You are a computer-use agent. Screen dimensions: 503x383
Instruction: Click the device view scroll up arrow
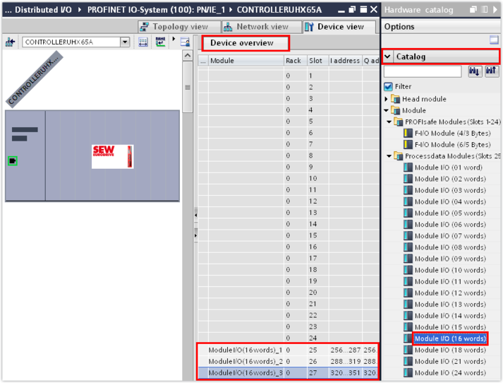[188, 56]
